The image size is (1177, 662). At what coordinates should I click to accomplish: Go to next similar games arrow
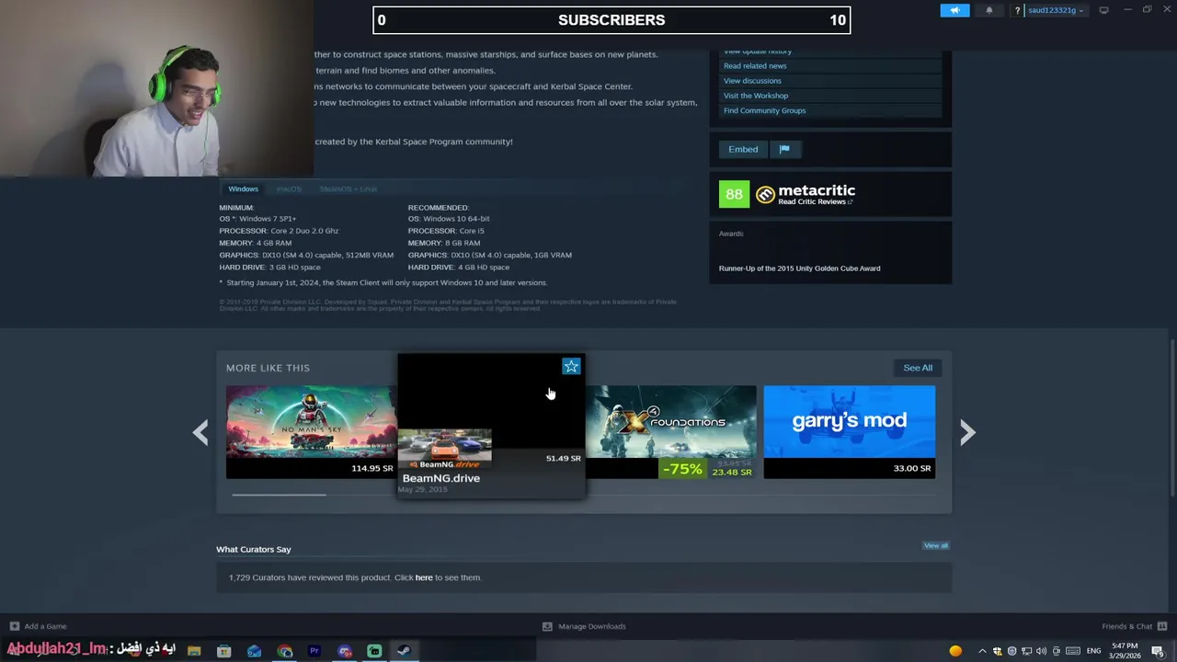point(967,432)
